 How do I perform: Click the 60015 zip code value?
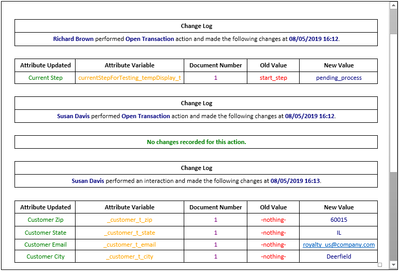pyautogui.click(x=338, y=220)
